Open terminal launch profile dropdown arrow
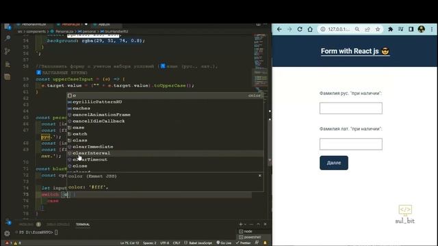438x246 pixels. 245,224
